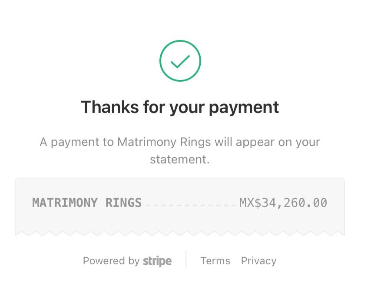Click empty gray area under receipt line

point(180,220)
